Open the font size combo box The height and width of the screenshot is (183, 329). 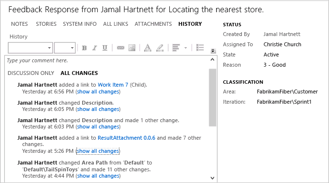65,48
